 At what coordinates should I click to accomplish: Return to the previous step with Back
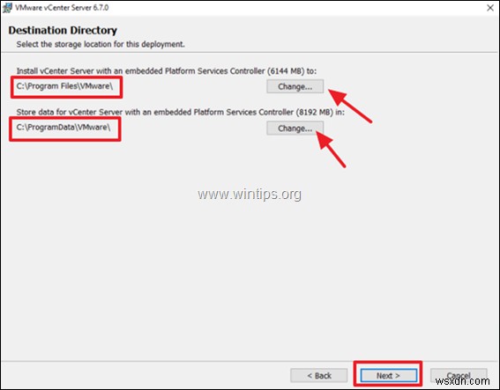[x=319, y=376]
